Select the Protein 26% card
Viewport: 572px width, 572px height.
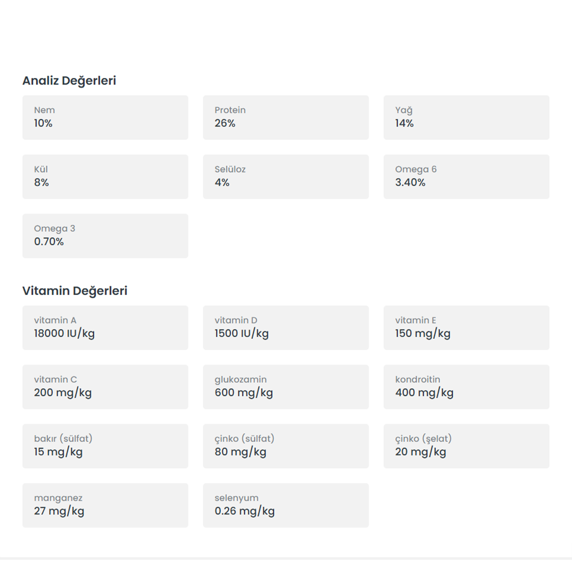285,118
